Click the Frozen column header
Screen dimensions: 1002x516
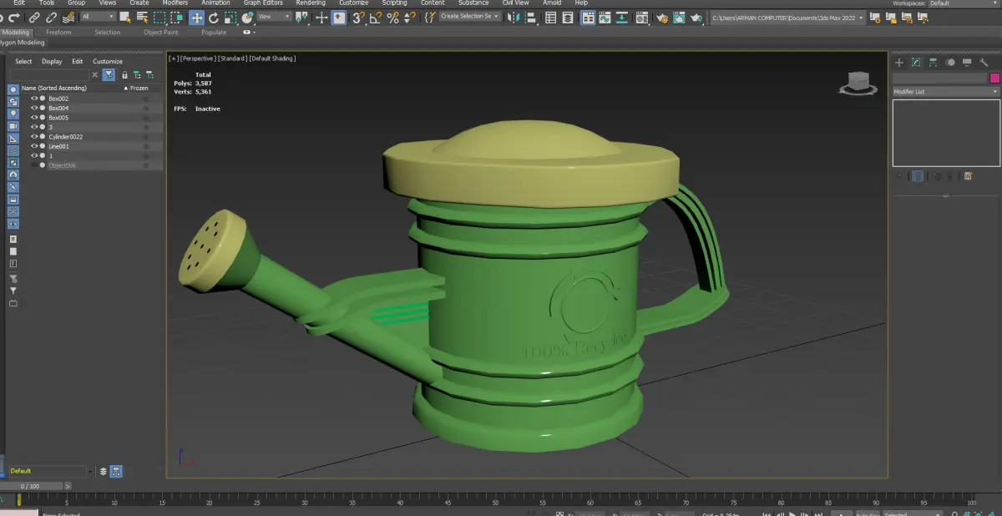tap(139, 88)
